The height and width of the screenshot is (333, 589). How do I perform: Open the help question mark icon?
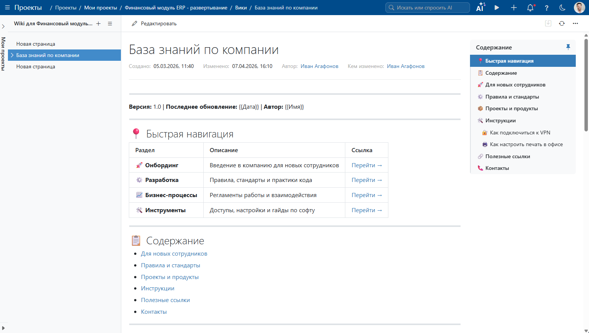click(x=546, y=8)
